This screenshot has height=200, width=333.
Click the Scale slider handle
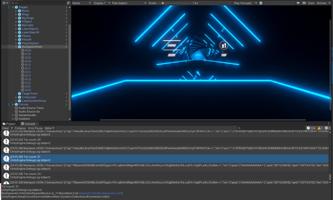point(163,3)
